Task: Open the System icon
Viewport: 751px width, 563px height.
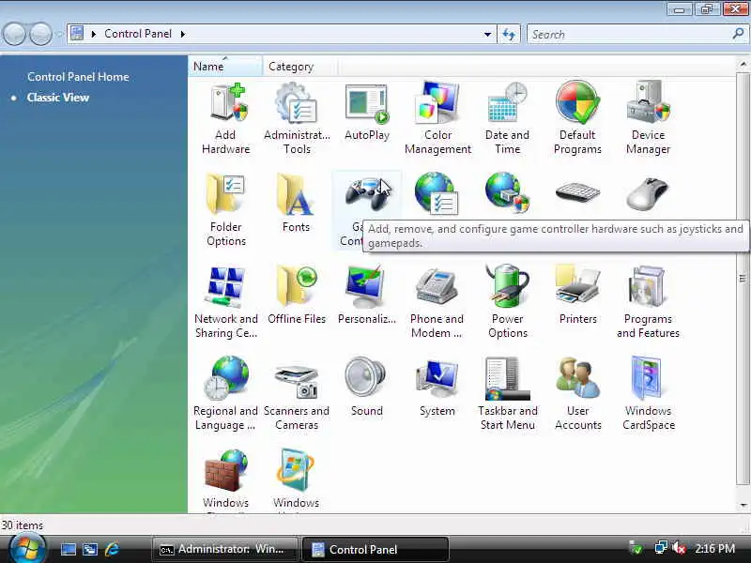Action: (x=437, y=378)
